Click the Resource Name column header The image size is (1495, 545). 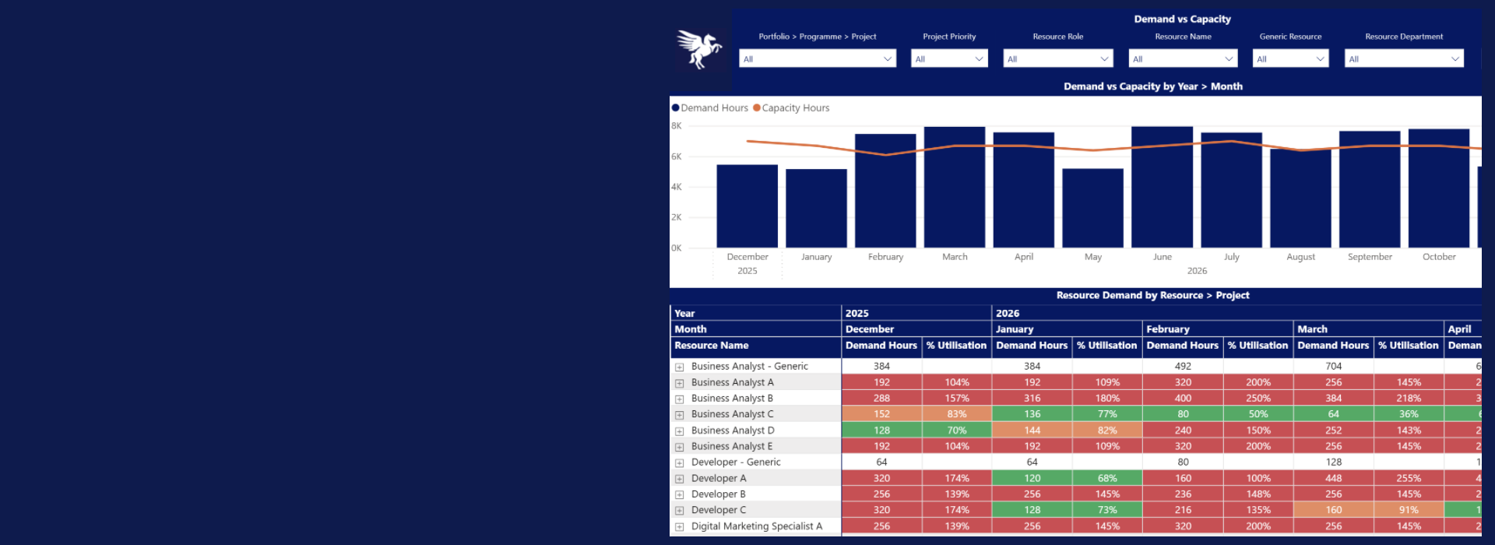[755, 346]
